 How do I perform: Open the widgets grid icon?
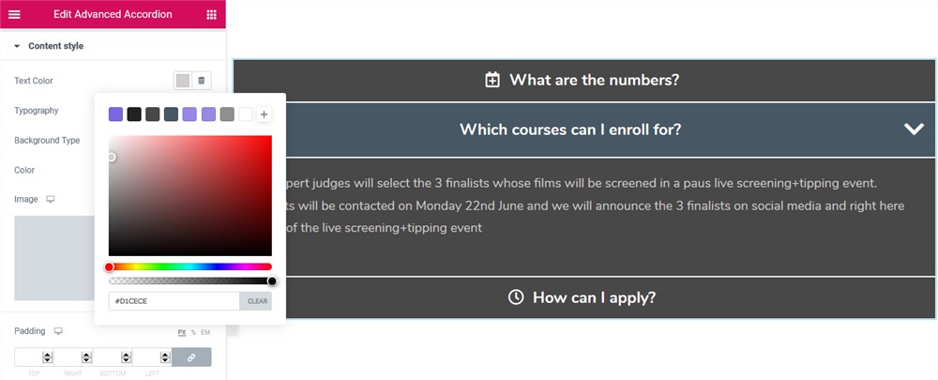tap(211, 14)
